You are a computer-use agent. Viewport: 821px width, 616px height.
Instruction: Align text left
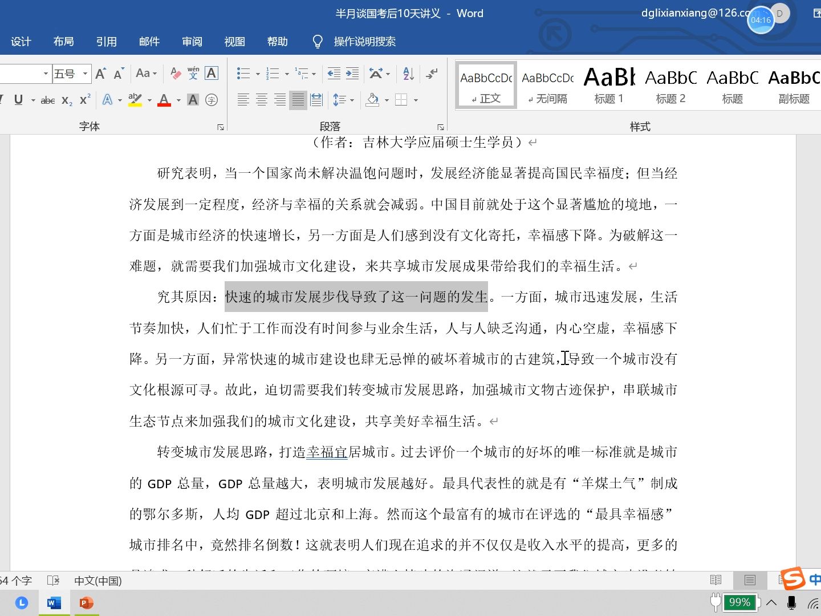[x=243, y=100]
